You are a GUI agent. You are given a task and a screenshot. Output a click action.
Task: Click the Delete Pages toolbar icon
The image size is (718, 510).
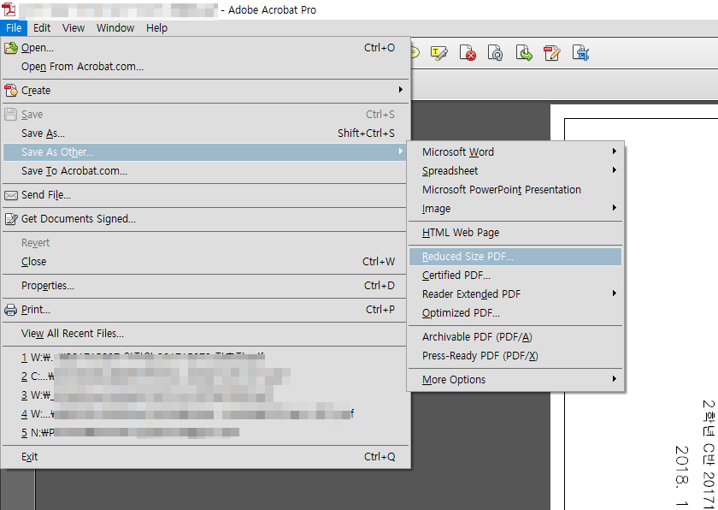coord(468,53)
